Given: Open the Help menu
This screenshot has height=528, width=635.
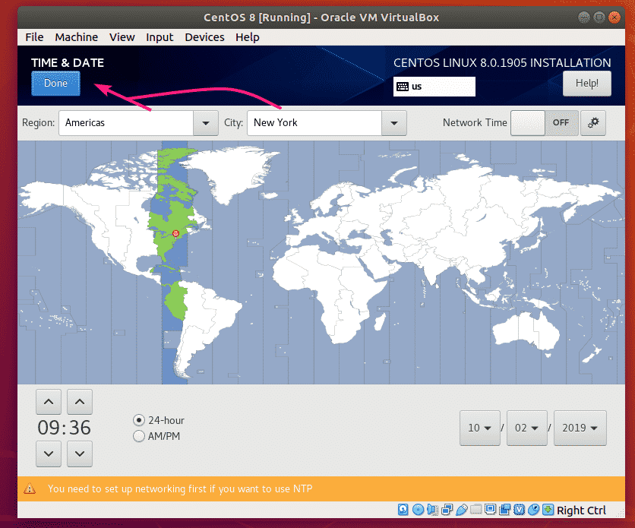Looking at the screenshot, I should pyautogui.click(x=248, y=37).
